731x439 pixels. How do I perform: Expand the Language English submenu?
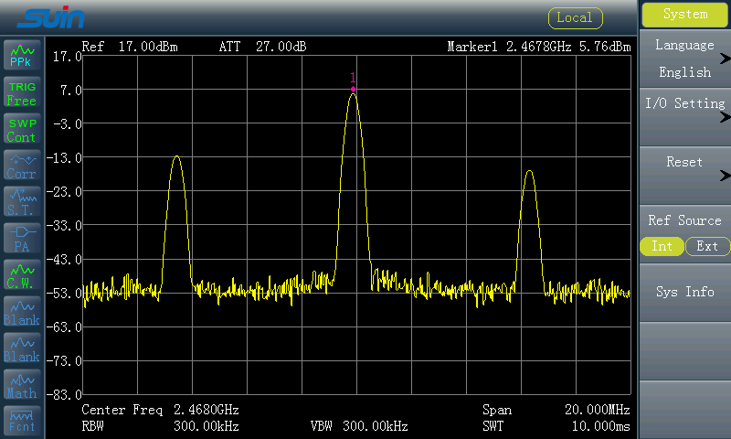coord(684,59)
